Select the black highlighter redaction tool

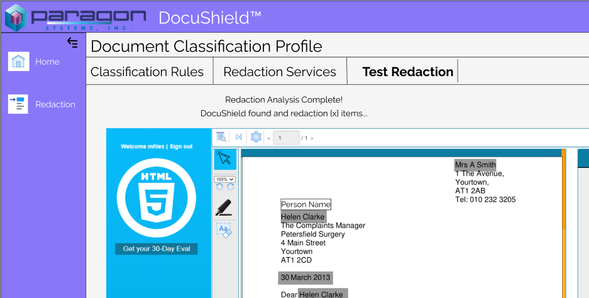click(x=224, y=207)
